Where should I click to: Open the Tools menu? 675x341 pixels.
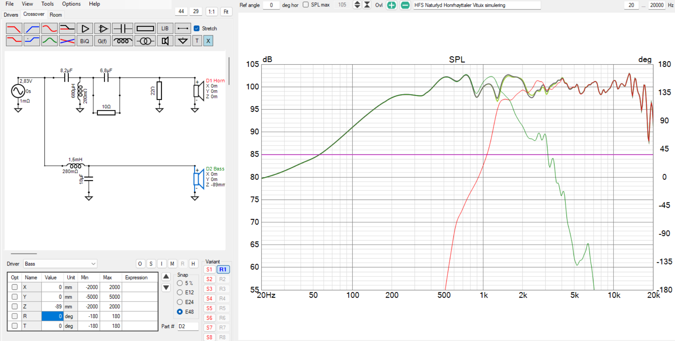point(47,4)
